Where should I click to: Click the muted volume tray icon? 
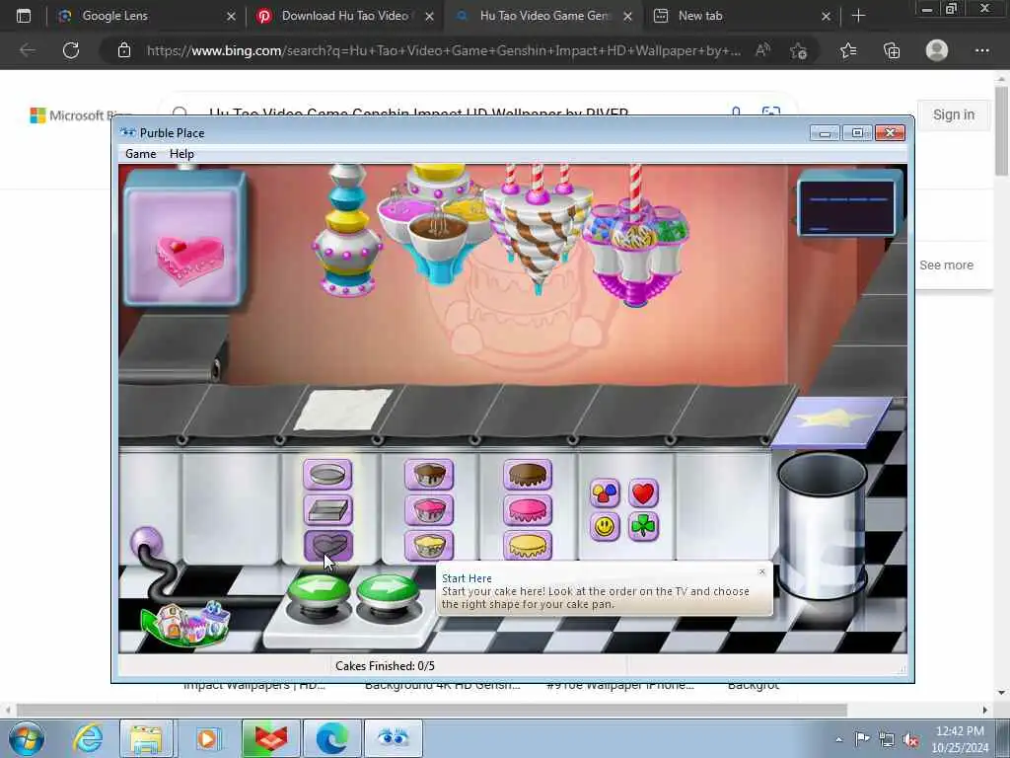click(x=910, y=740)
